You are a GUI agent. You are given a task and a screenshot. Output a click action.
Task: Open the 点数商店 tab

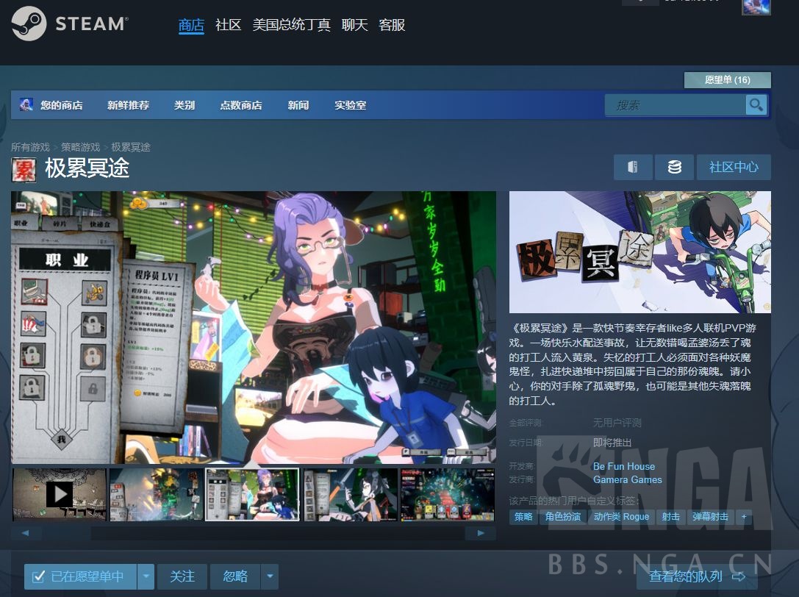pos(241,105)
